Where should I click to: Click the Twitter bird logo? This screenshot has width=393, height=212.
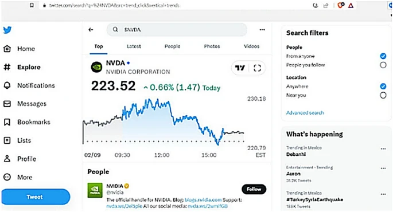tap(7, 30)
